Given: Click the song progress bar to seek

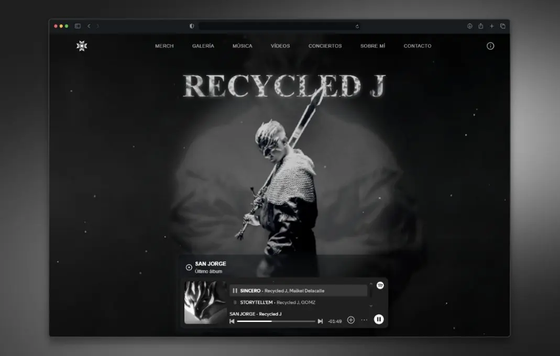Looking at the screenshot, I should click(x=275, y=321).
